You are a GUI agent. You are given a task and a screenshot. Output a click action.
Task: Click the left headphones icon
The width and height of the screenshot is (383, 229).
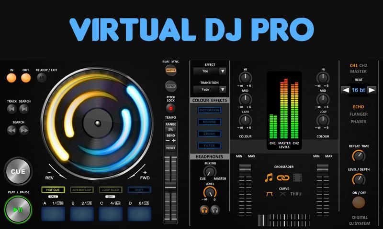pyautogui.click(x=204, y=209)
